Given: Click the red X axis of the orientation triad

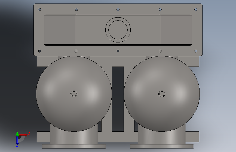Looking at the screenshot, I should (x=23, y=135).
